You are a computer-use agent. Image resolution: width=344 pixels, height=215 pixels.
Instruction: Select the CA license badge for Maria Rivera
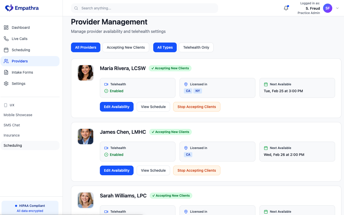pyautogui.click(x=188, y=91)
